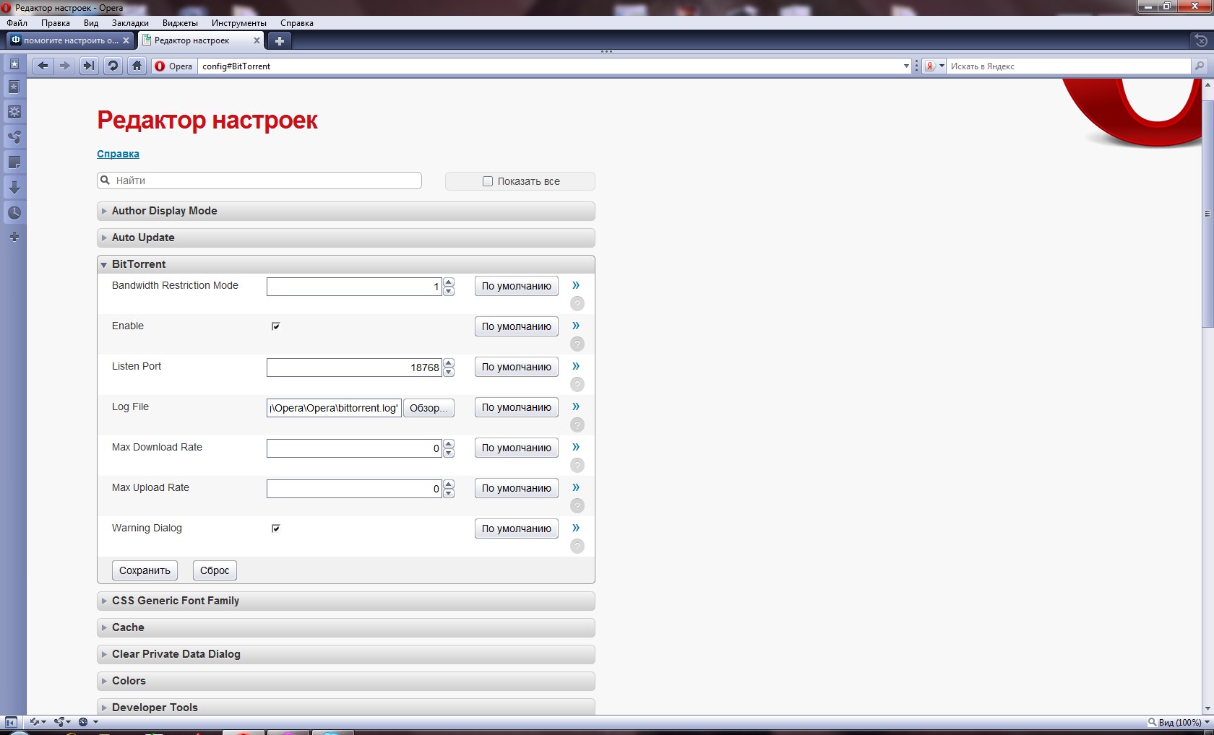
Task: Open the Widgets gear panel in sidebar
Action: coord(14,112)
